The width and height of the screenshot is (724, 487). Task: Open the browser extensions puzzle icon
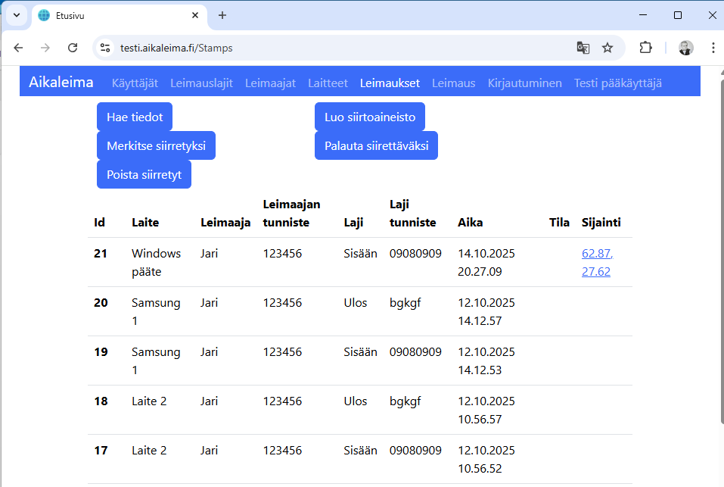[645, 48]
